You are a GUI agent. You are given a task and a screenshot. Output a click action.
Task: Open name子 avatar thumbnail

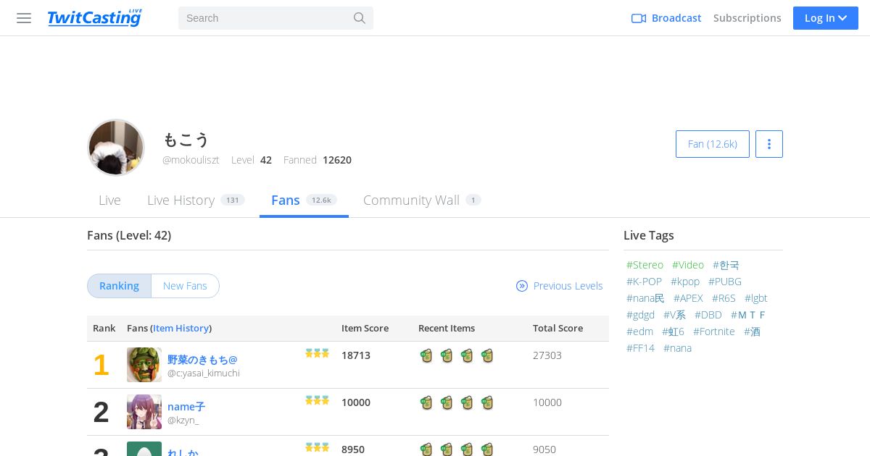coord(144,412)
